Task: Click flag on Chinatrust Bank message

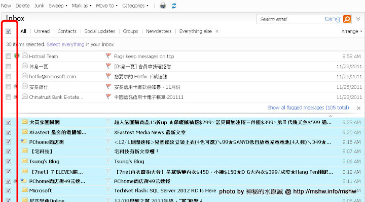Action: 108,96
